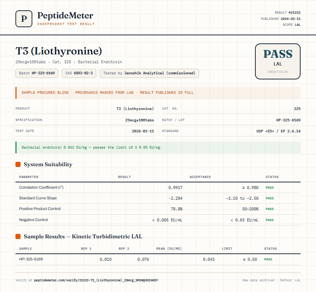This screenshot has width=316, height=292.
Task: Click PASS status for Negative Control
Action: pyautogui.click(x=270, y=220)
